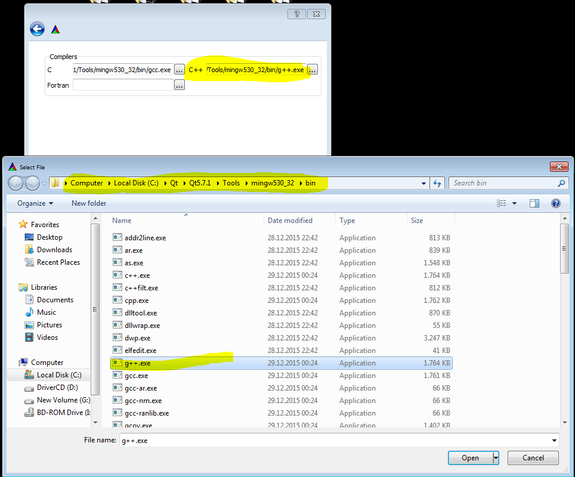The height and width of the screenshot is (477, 575).
Task: Select gcc-ar.exe file
Action: click(141, 388)
